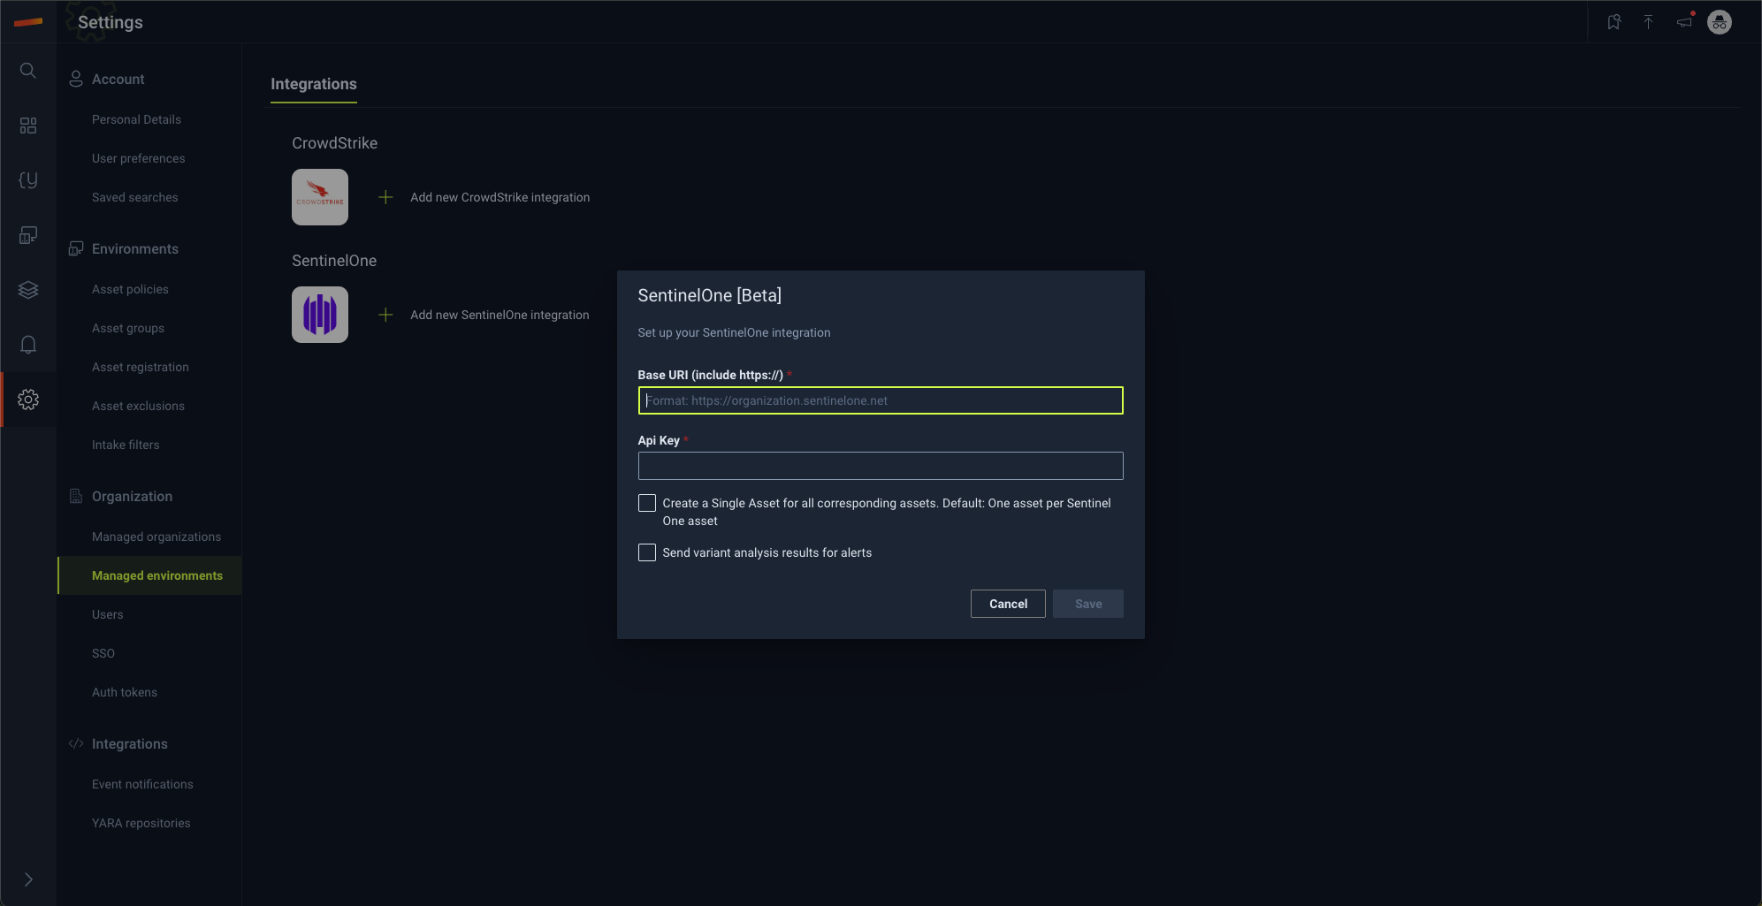The width and height of the screenshot is (1762, 906).
Task: Open Event notifications settings
Action: point(142,784)
